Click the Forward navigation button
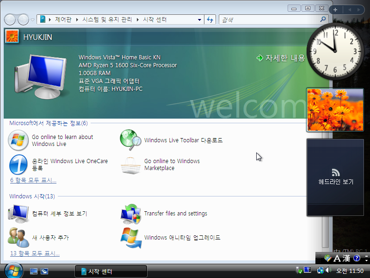 (x=24, y=19)
